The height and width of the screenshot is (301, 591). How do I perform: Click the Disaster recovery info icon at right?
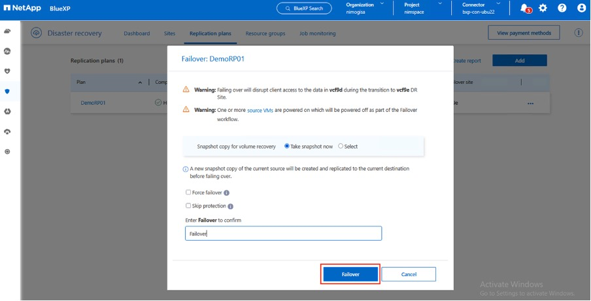click(578, 33)
